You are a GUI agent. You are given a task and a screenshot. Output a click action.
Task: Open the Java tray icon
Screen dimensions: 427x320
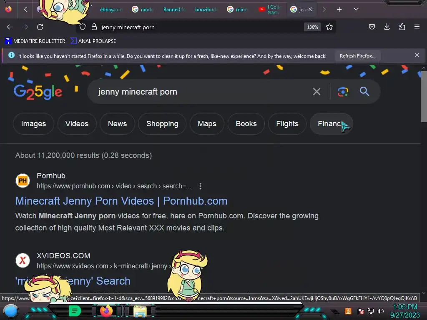click(348, 311)
